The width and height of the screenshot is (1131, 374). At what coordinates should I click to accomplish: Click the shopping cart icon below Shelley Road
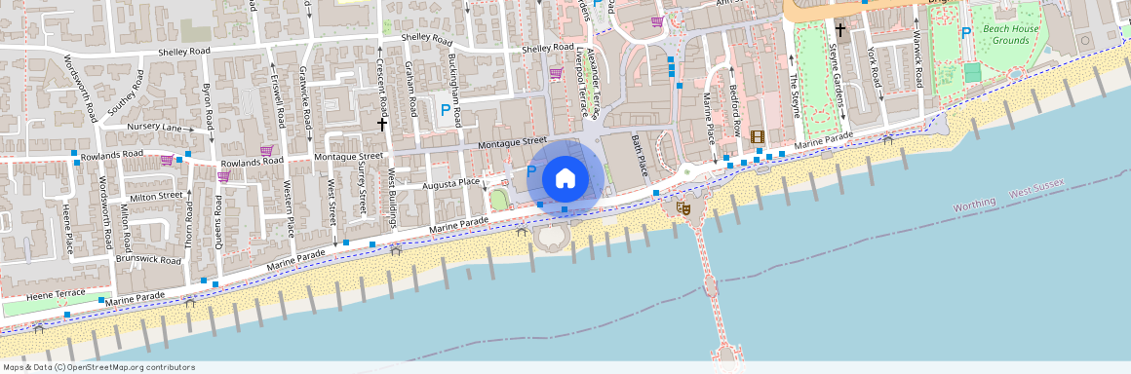tap(556, 73)
